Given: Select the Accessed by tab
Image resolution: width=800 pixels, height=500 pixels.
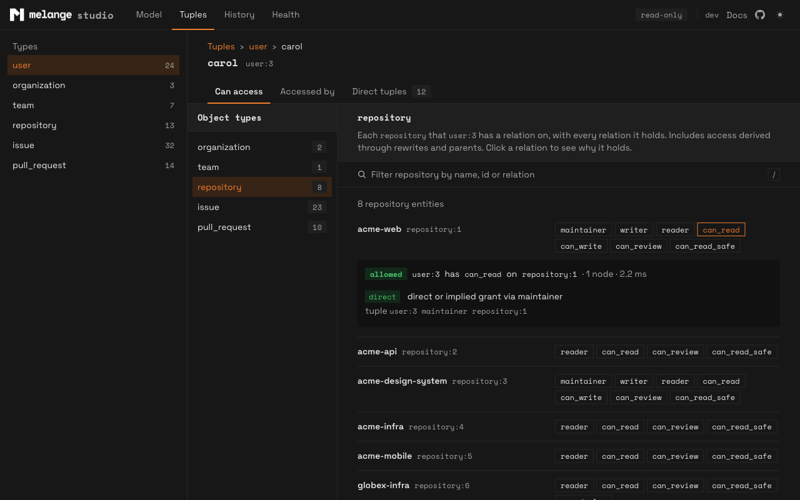Looking at the screenshot, I should coord(307,91).
